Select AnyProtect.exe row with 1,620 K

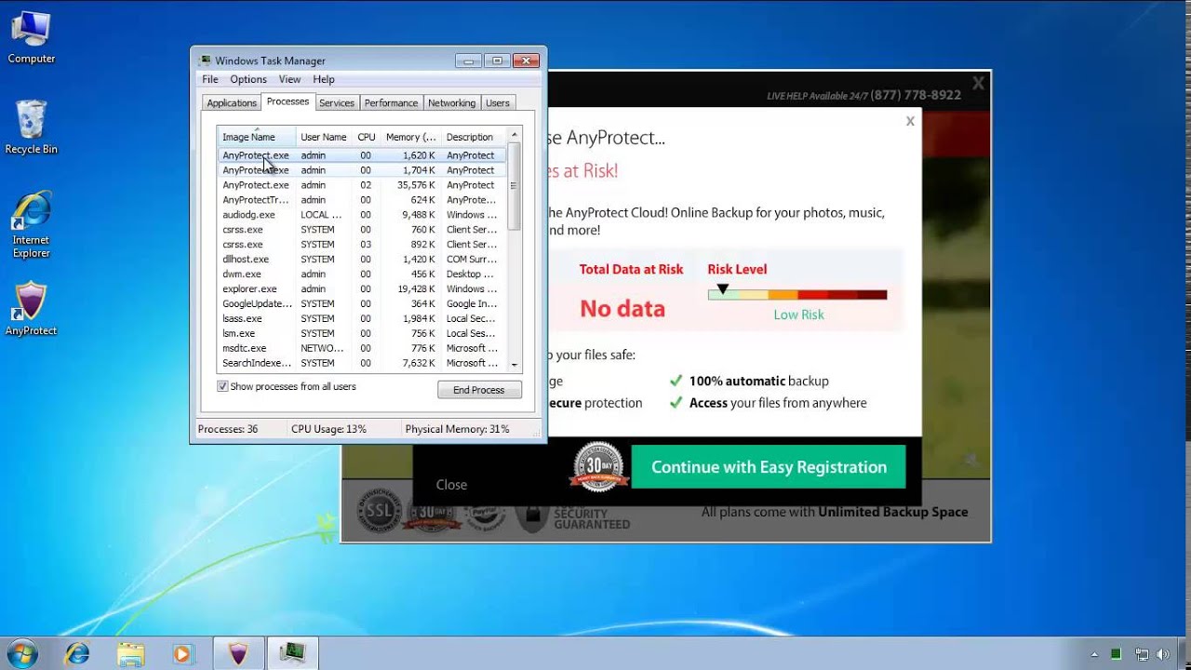tap(362, 155)
